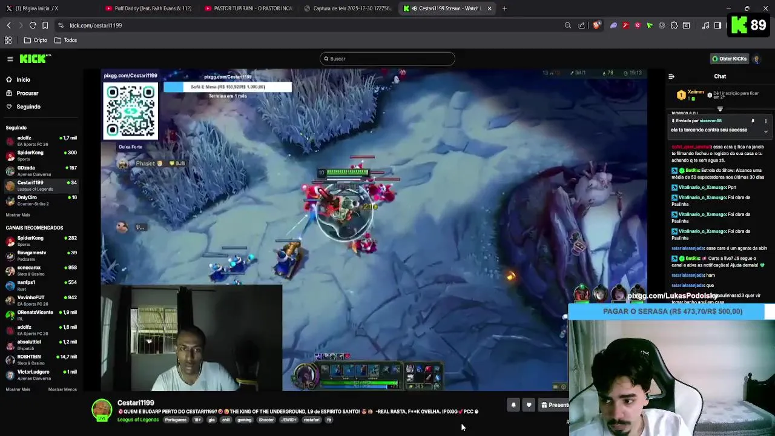Open the Extensions puzzle piece menu
This screenshot has height=436, width=775.
[x=674, y=25]
